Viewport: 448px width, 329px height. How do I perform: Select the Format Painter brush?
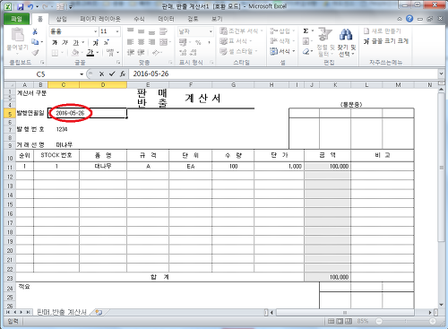[x=35, y=53]
